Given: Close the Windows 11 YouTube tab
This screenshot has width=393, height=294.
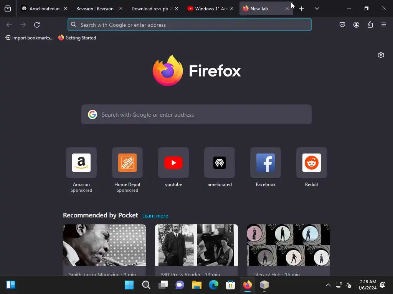Looking at the screenshot, I should tap(232, 8).
